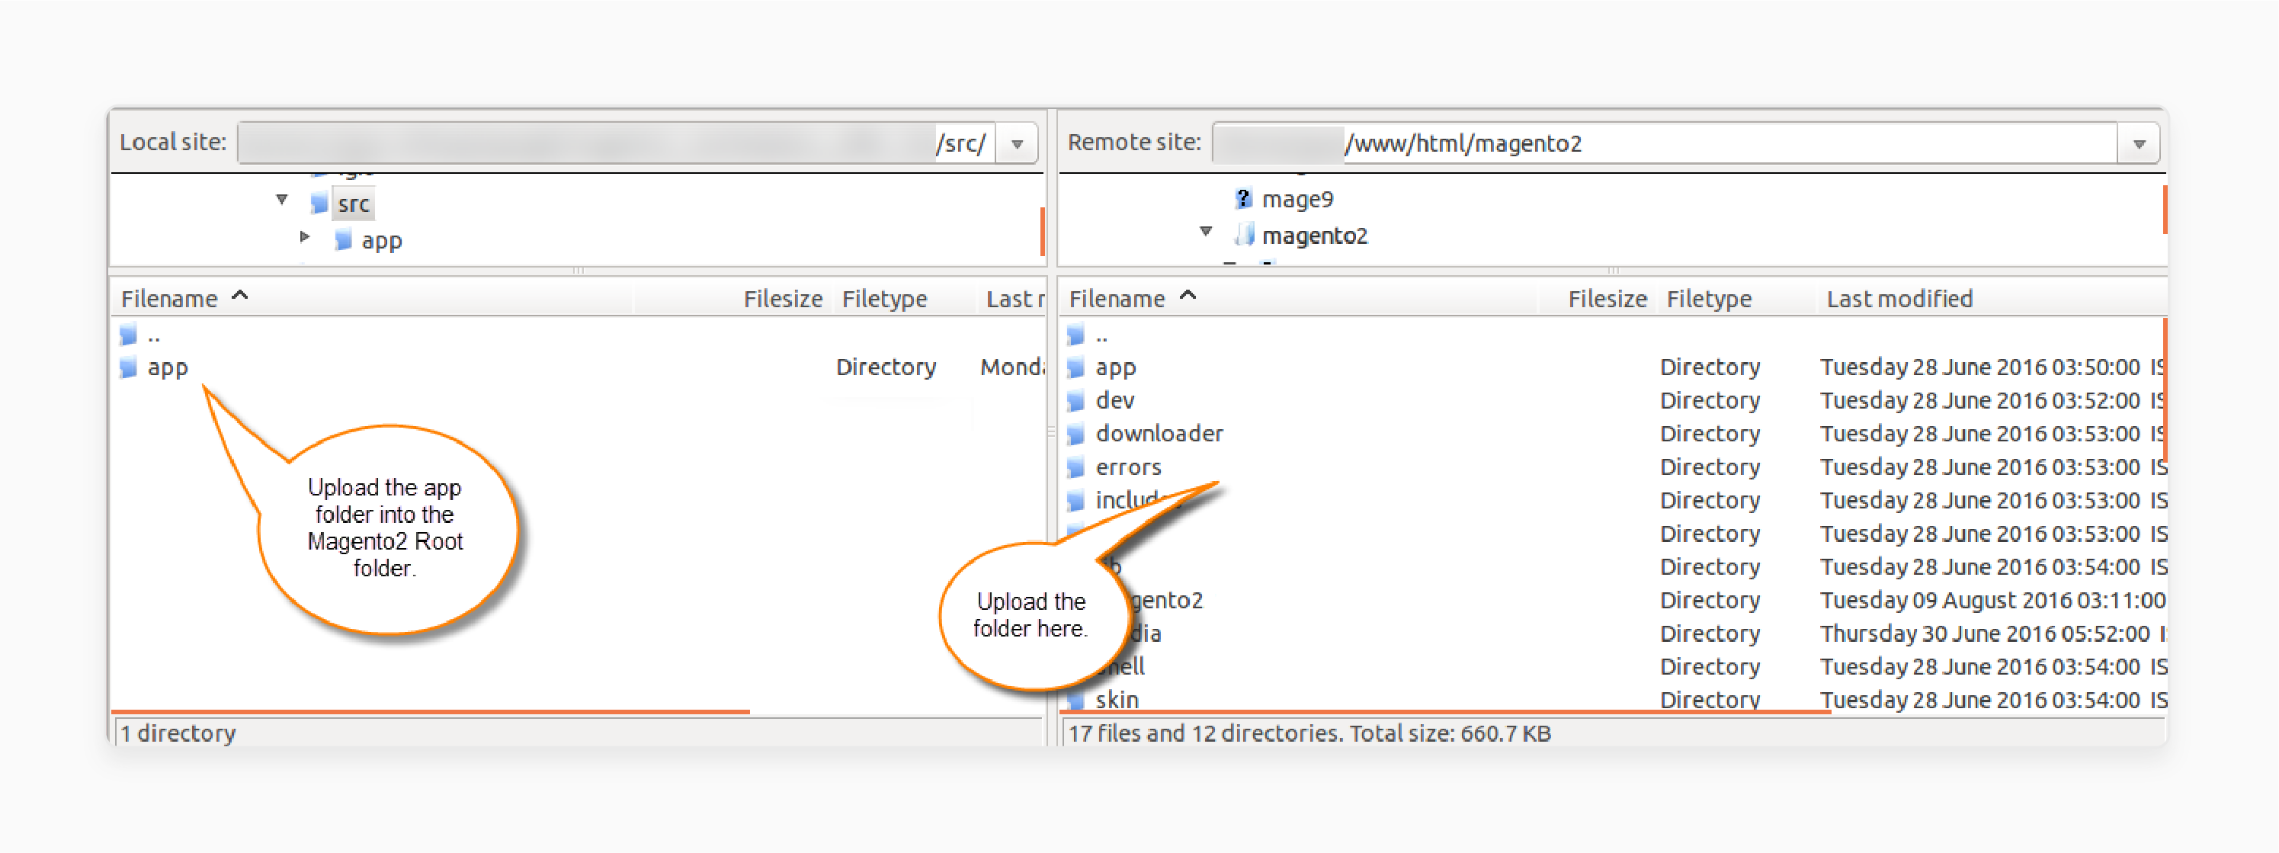Image resolution: width=2279 pixels, height=853 pixels.
Task: Click local status bar '1 directory' text
Action: tap(178, 733)
